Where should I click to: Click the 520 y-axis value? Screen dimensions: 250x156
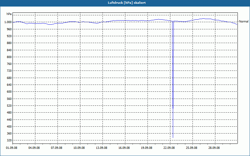9,106
